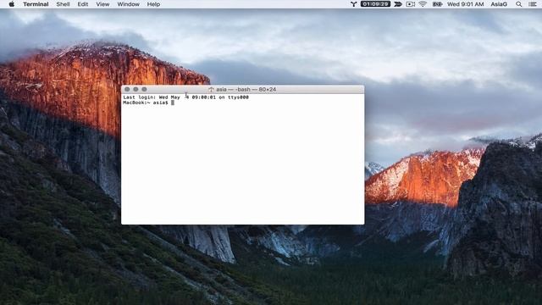Click the striped arrow menu bar icon
Screen dimensions: 542x305
398,4
